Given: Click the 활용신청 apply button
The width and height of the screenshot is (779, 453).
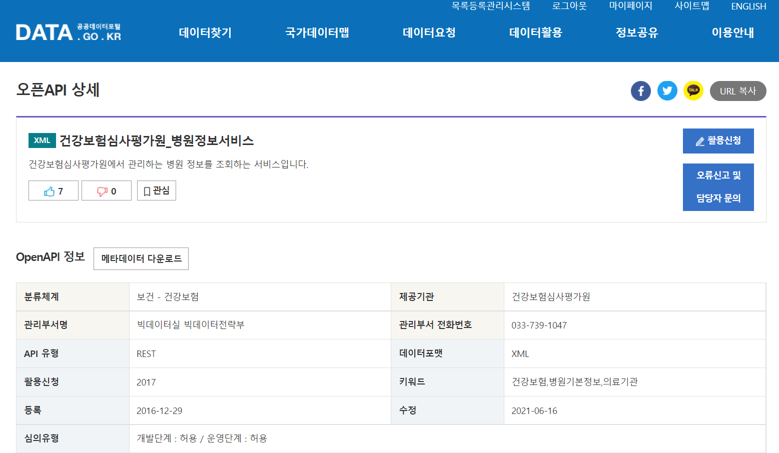Looking at the screenshot, I should (718, 141).
